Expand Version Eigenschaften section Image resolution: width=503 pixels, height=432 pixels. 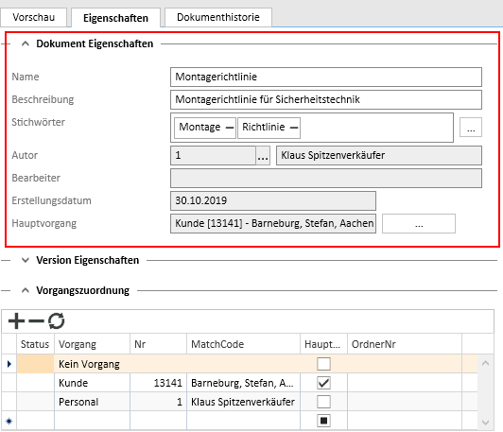coord(26,260)
